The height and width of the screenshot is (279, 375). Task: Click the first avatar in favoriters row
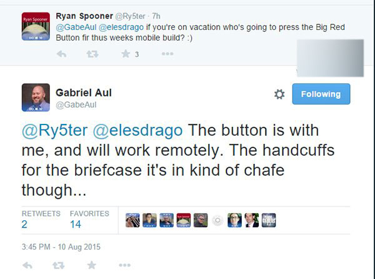click(x=133, y=220)
